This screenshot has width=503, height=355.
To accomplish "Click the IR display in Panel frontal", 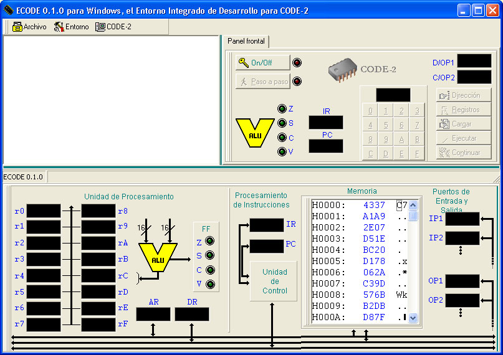I will pyautogui.click(x=325, y=123).
